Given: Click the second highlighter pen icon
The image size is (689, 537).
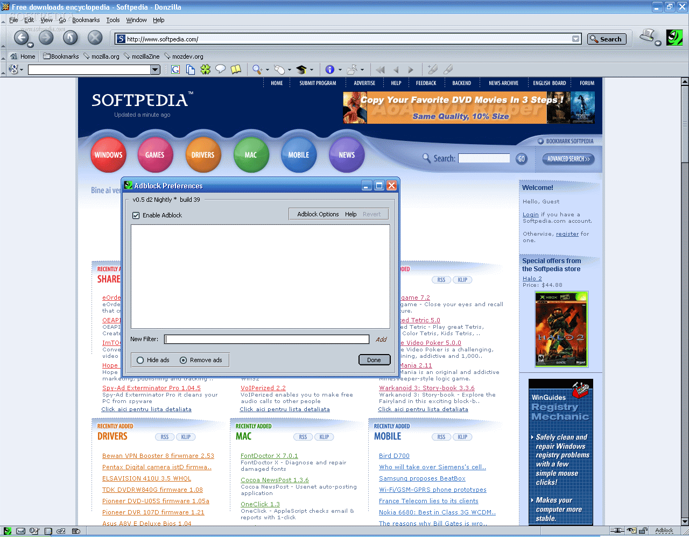Looking at the screenshot, I should [448, 69].
